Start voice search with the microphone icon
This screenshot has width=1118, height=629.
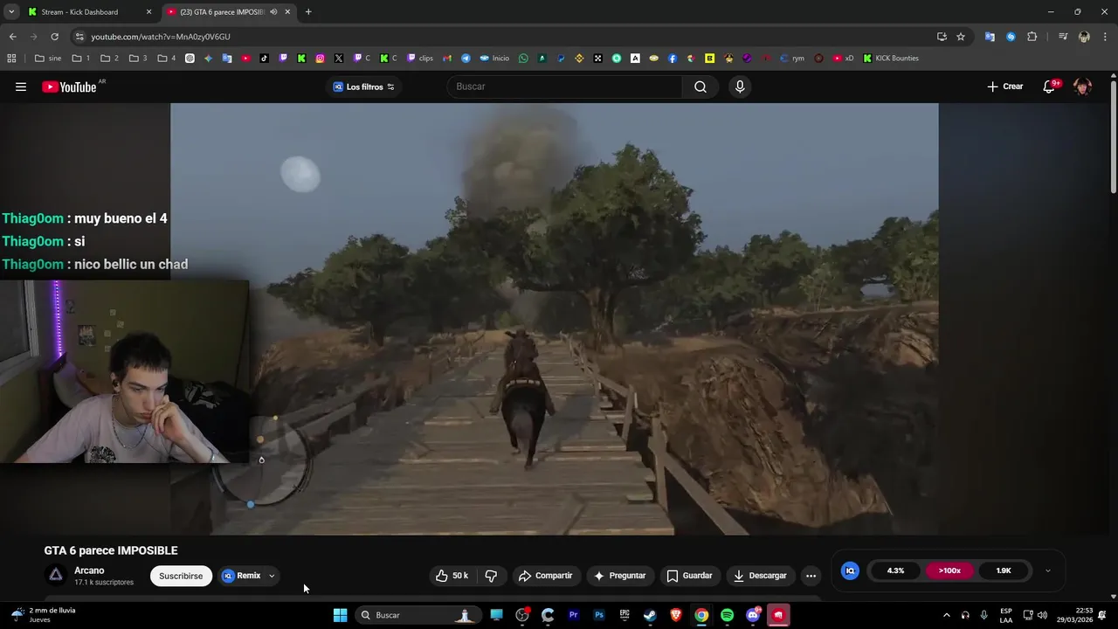click(740, 86)
